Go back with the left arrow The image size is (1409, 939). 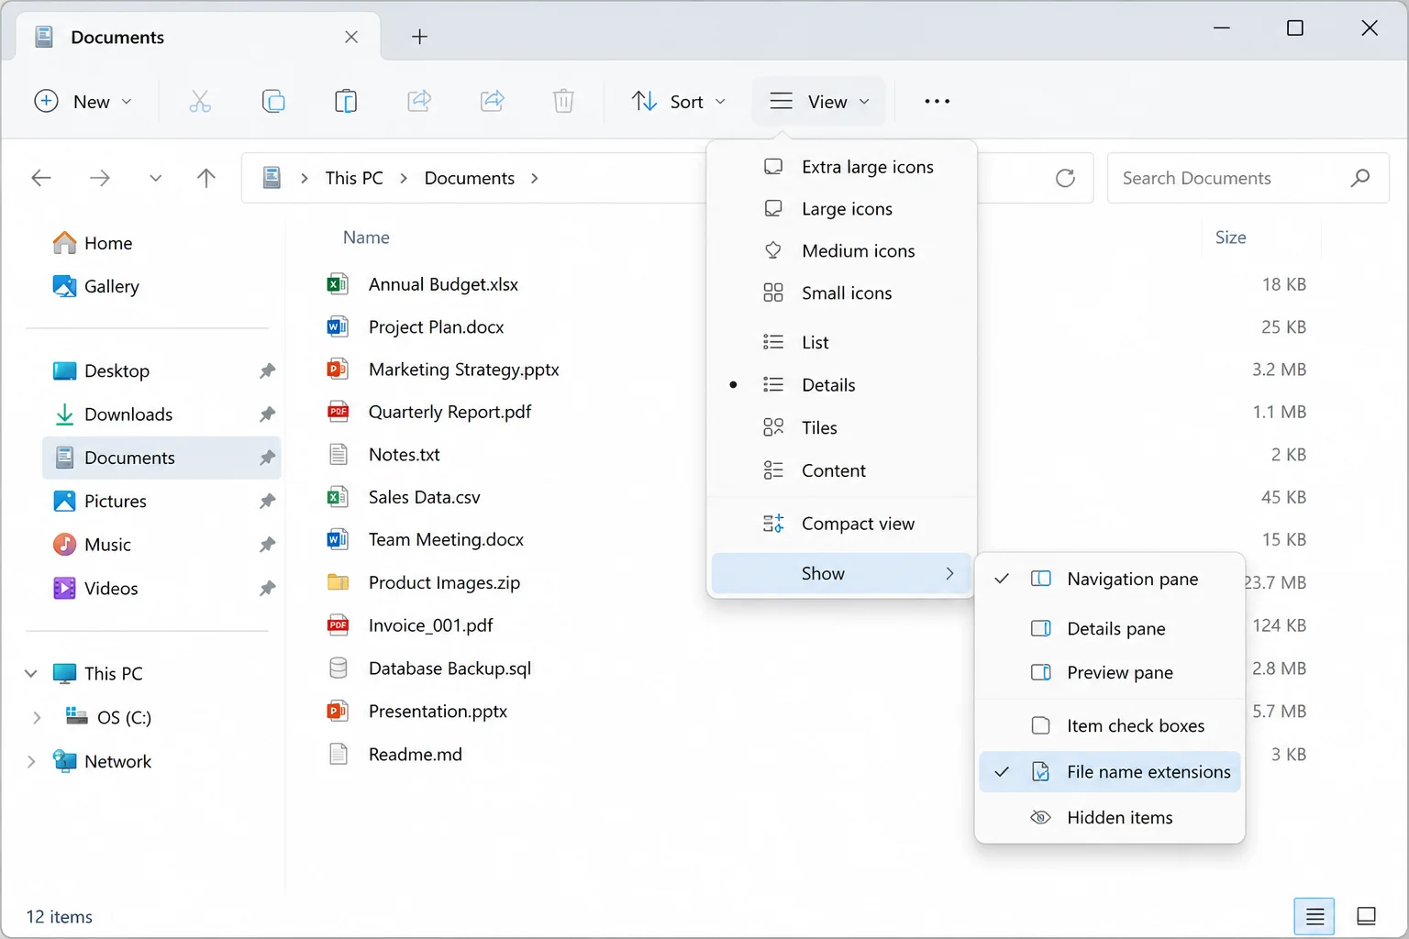(41, 178)
